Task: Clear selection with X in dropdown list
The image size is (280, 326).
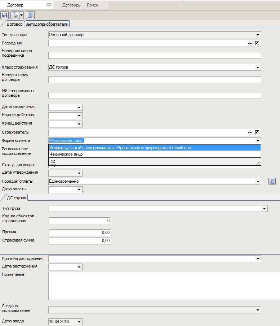Action: pos(53,162)
